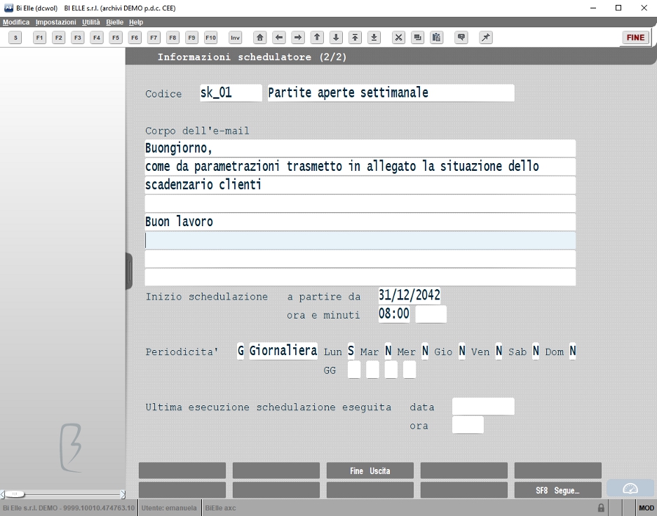
Task: Click the left panel horizontal scrollbar thumb
Action: click(15, 494)
